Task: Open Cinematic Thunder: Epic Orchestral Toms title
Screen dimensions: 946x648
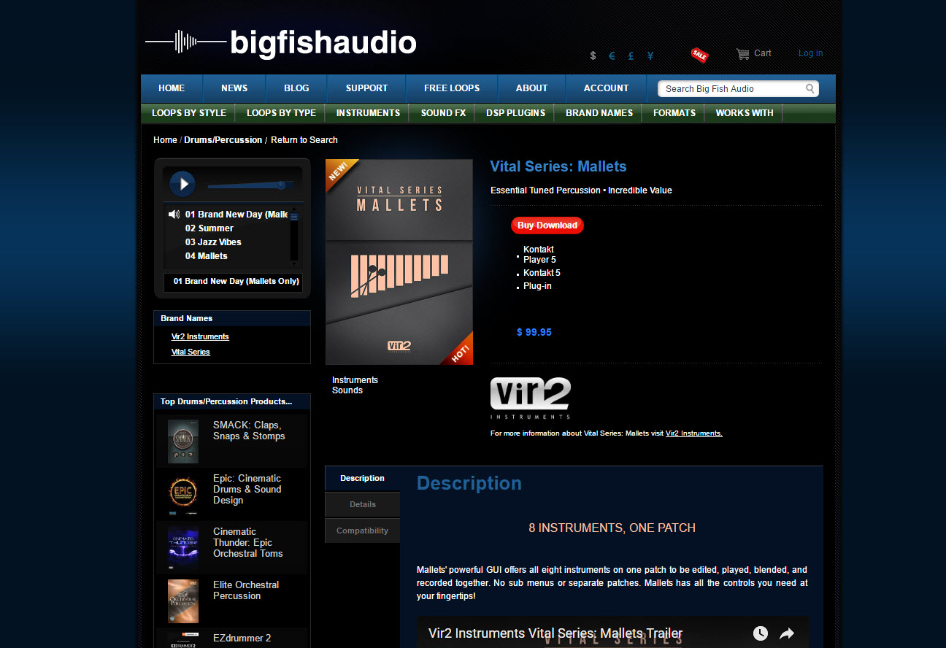Action: (x=248, y=543)
